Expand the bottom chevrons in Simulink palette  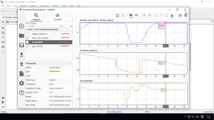[x=3, y=107]
